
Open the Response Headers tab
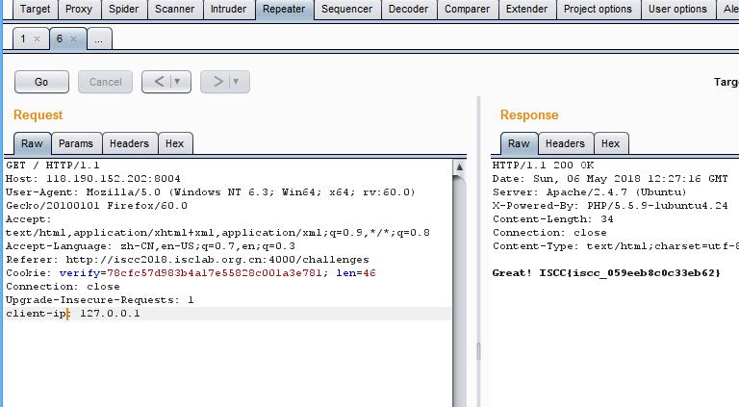tap(565, 143)
